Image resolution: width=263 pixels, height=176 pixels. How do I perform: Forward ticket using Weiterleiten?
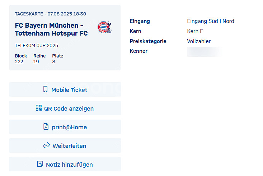[x=65, y=145]
